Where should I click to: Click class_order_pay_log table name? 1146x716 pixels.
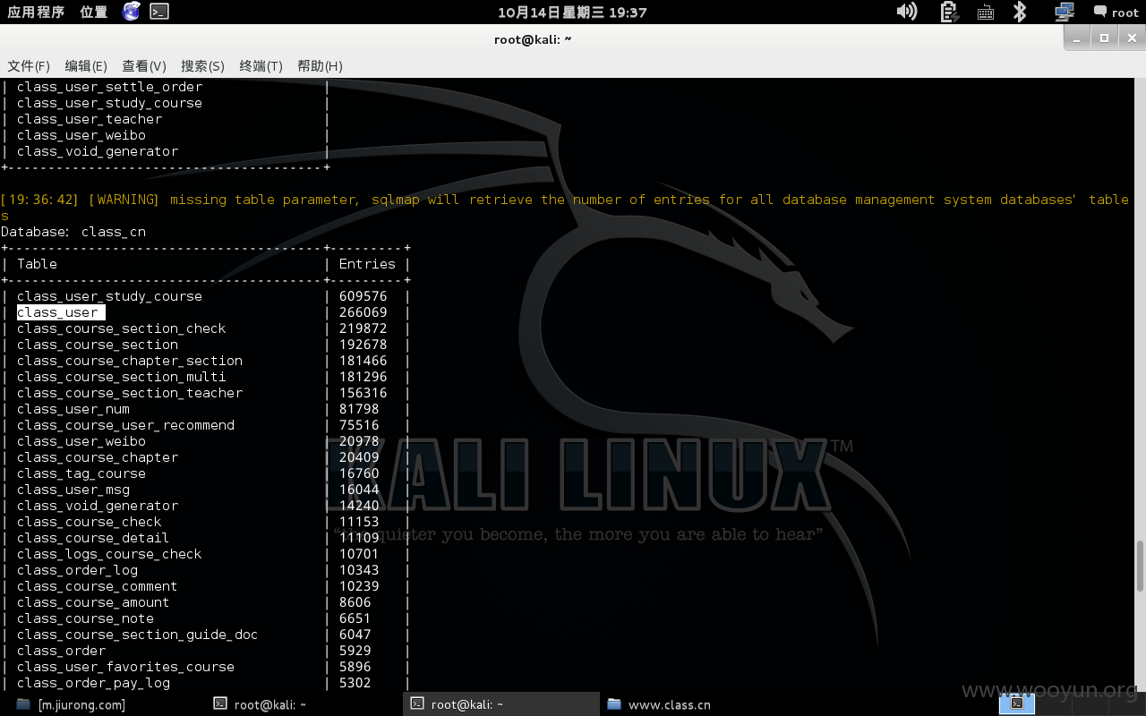point(93,683)
